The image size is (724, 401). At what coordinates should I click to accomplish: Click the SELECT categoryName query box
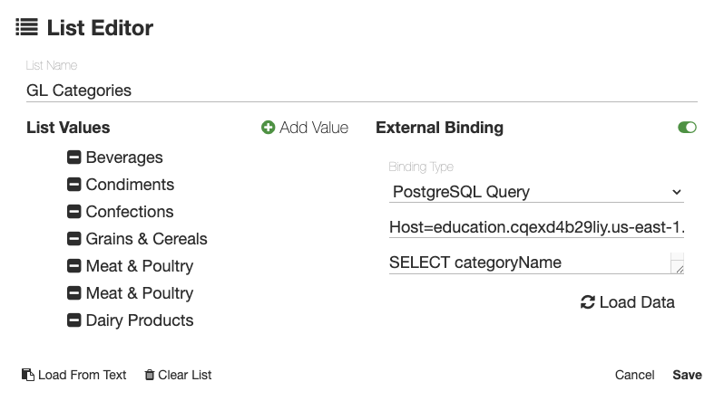(528, 263)
